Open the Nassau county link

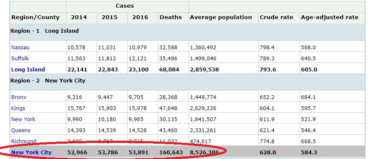[x=20, y=48]
